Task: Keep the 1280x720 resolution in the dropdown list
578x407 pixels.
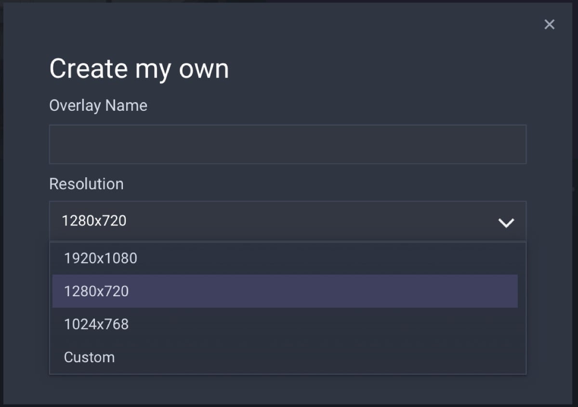Action: click(96, 291)
